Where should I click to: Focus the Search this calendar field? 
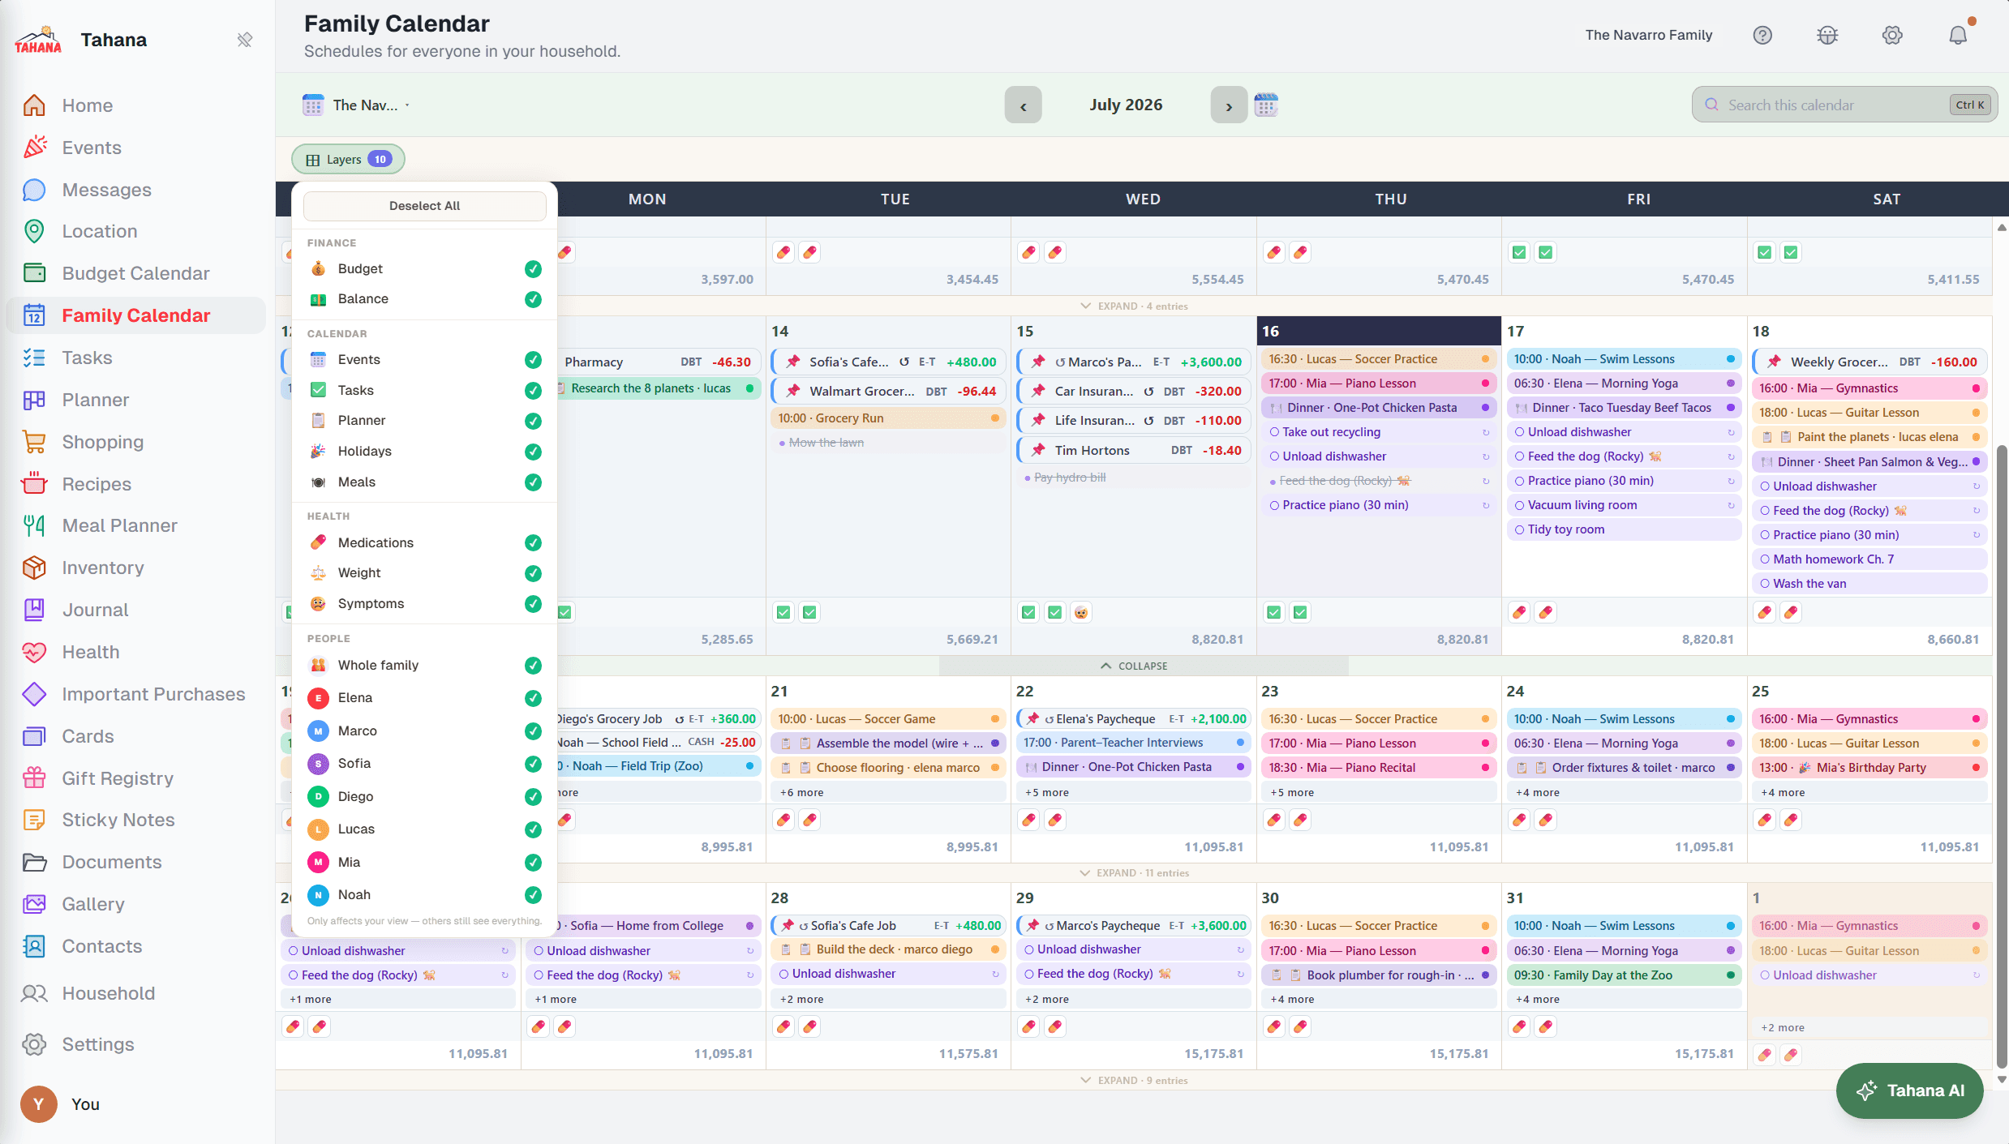pos(1844,105)
